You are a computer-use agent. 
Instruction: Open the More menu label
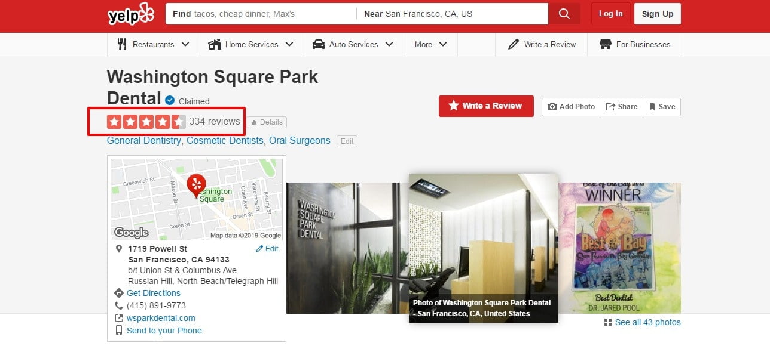(x=423, y=44)
